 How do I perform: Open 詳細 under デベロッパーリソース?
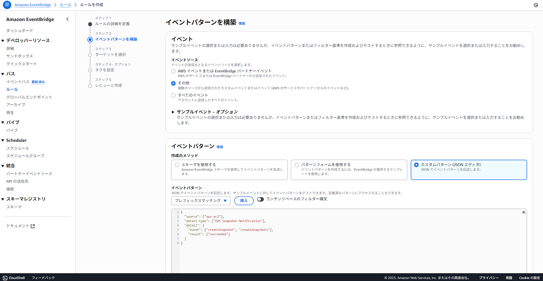coord(10,49)
